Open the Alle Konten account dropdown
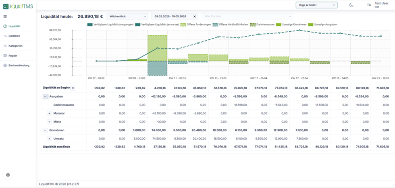395x188 pixels. pyautogui.click(x=247, y=16)
